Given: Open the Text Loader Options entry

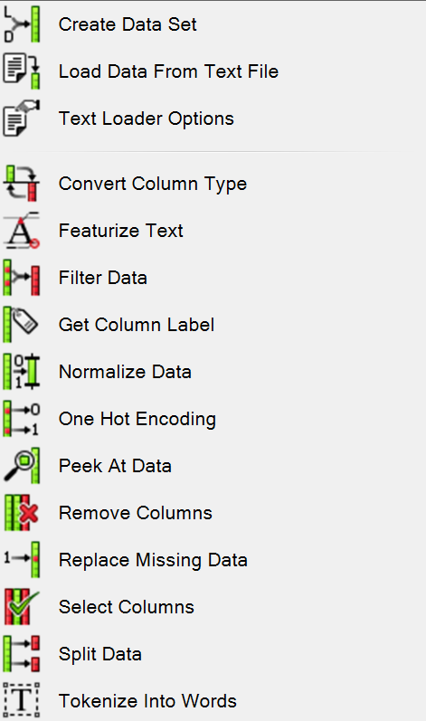Looking at the screenshot, I should click(213, 119).
